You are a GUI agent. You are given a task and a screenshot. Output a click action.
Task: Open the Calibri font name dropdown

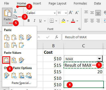pos(55,13)
